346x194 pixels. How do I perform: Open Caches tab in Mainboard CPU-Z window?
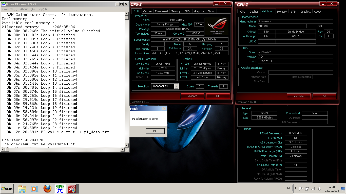point(254,11)
